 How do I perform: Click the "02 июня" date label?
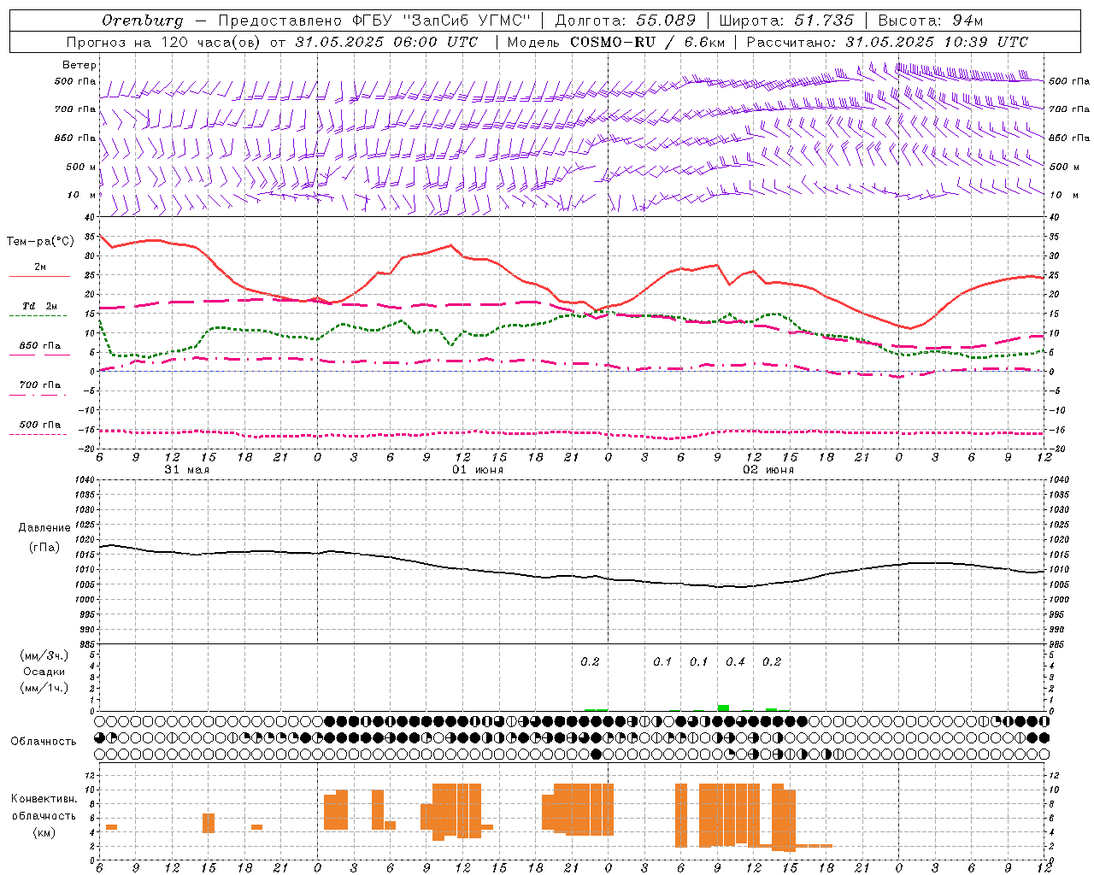[768, 470]
